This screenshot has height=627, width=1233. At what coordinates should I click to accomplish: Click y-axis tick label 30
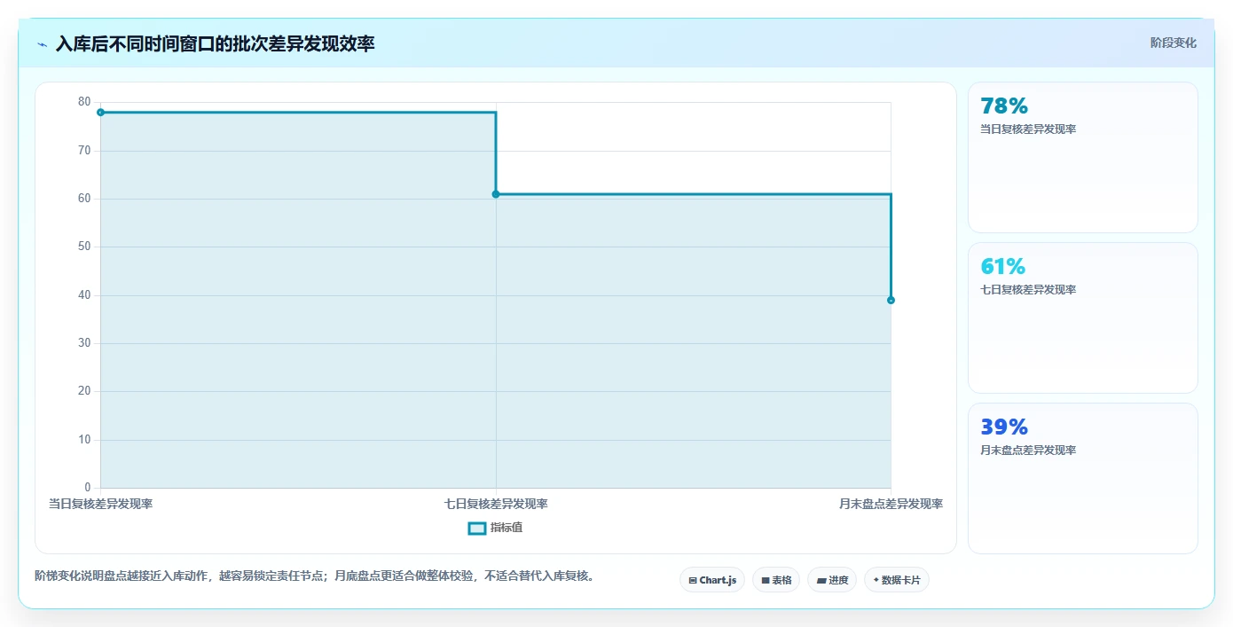pyautogui.click(x=84, y=343)
